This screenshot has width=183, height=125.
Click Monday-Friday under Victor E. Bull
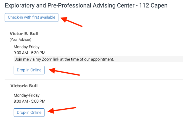27,47
